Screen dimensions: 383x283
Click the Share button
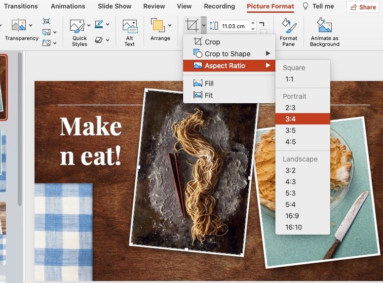tap(363, 7)
